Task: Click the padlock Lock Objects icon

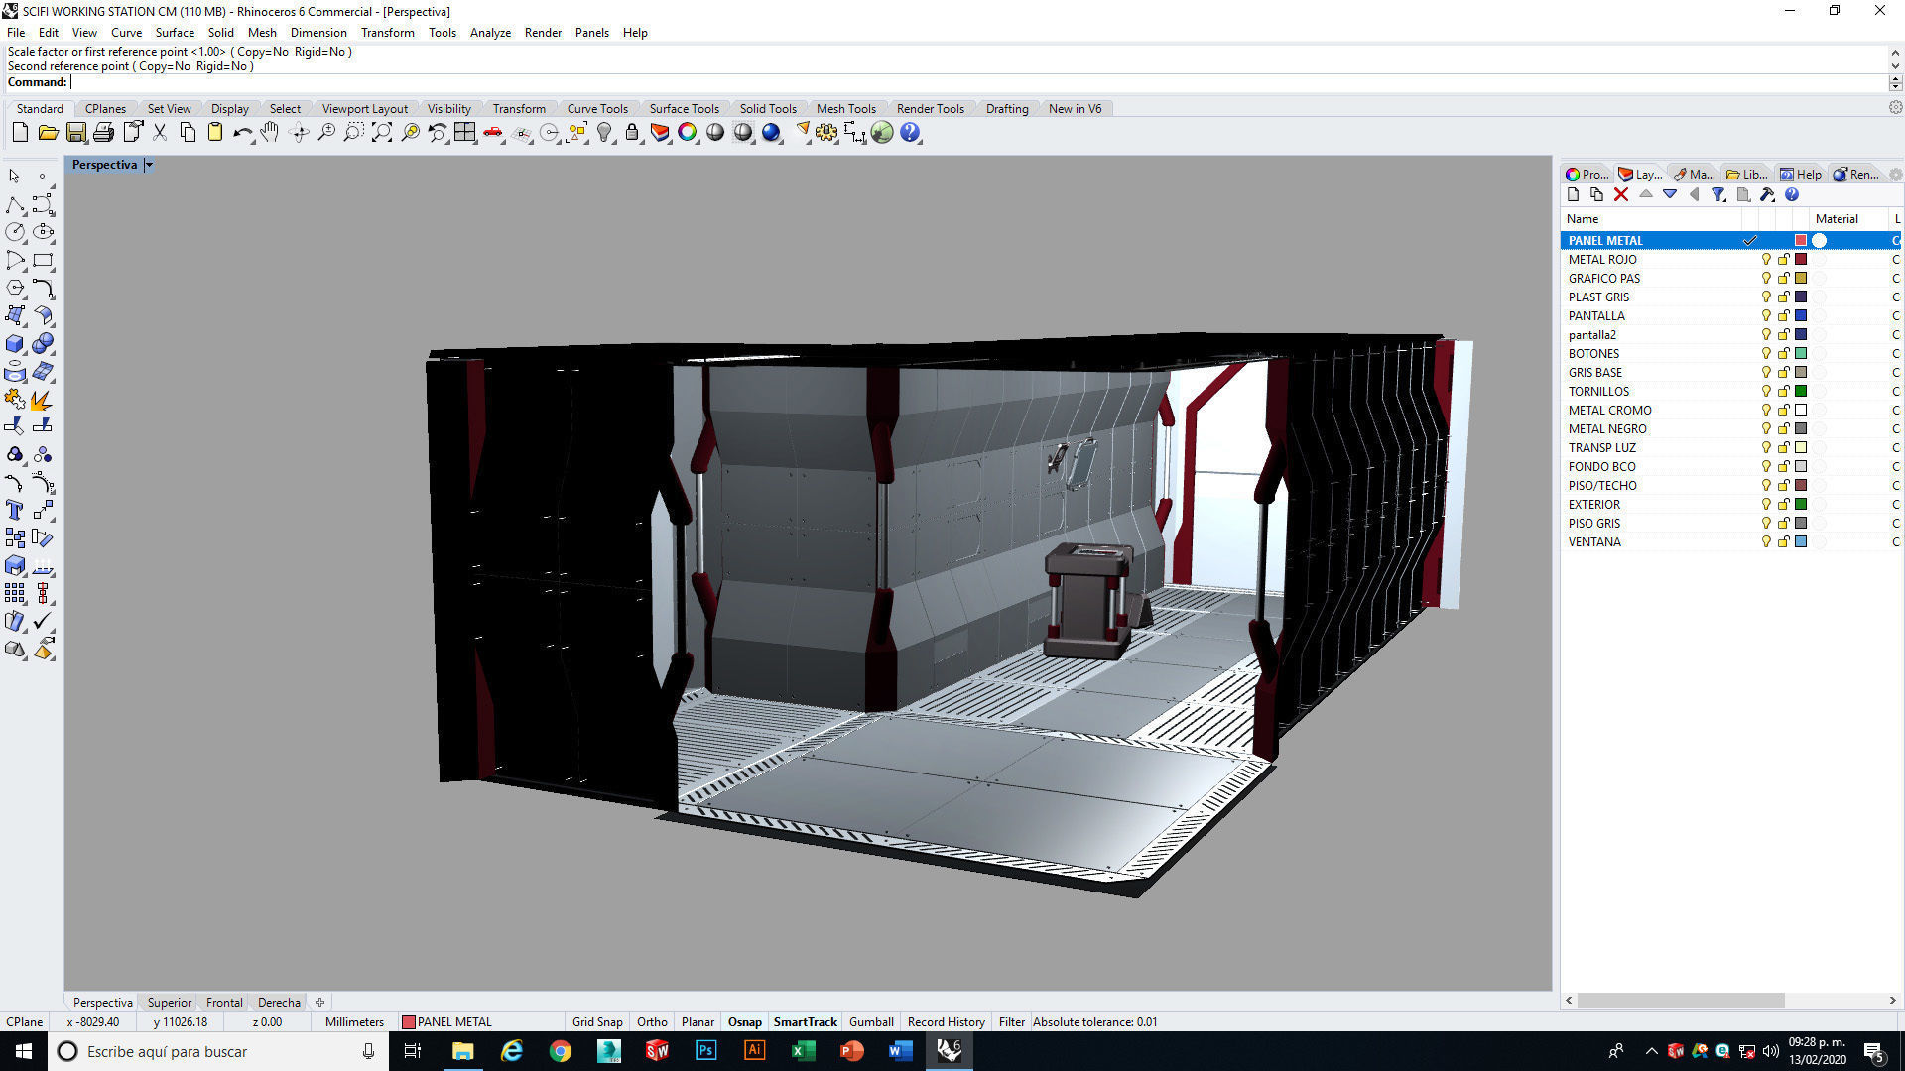Action: coord(632,132)
